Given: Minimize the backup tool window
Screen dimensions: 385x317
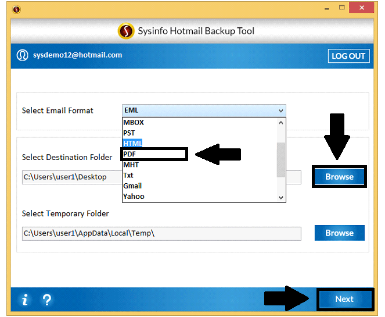Looking at the screenshot, I should click(327, 8).
